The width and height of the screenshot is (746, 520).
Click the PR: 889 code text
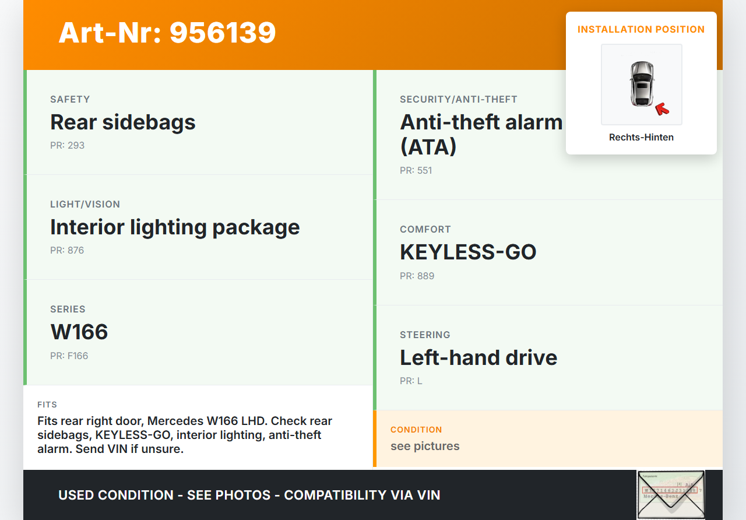tap(417, 276)
